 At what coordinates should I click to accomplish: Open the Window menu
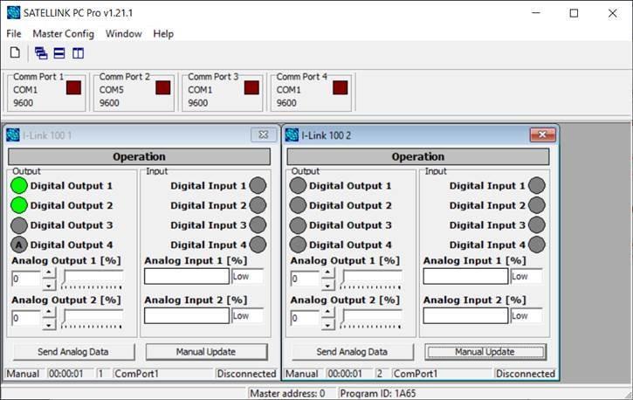123,33
